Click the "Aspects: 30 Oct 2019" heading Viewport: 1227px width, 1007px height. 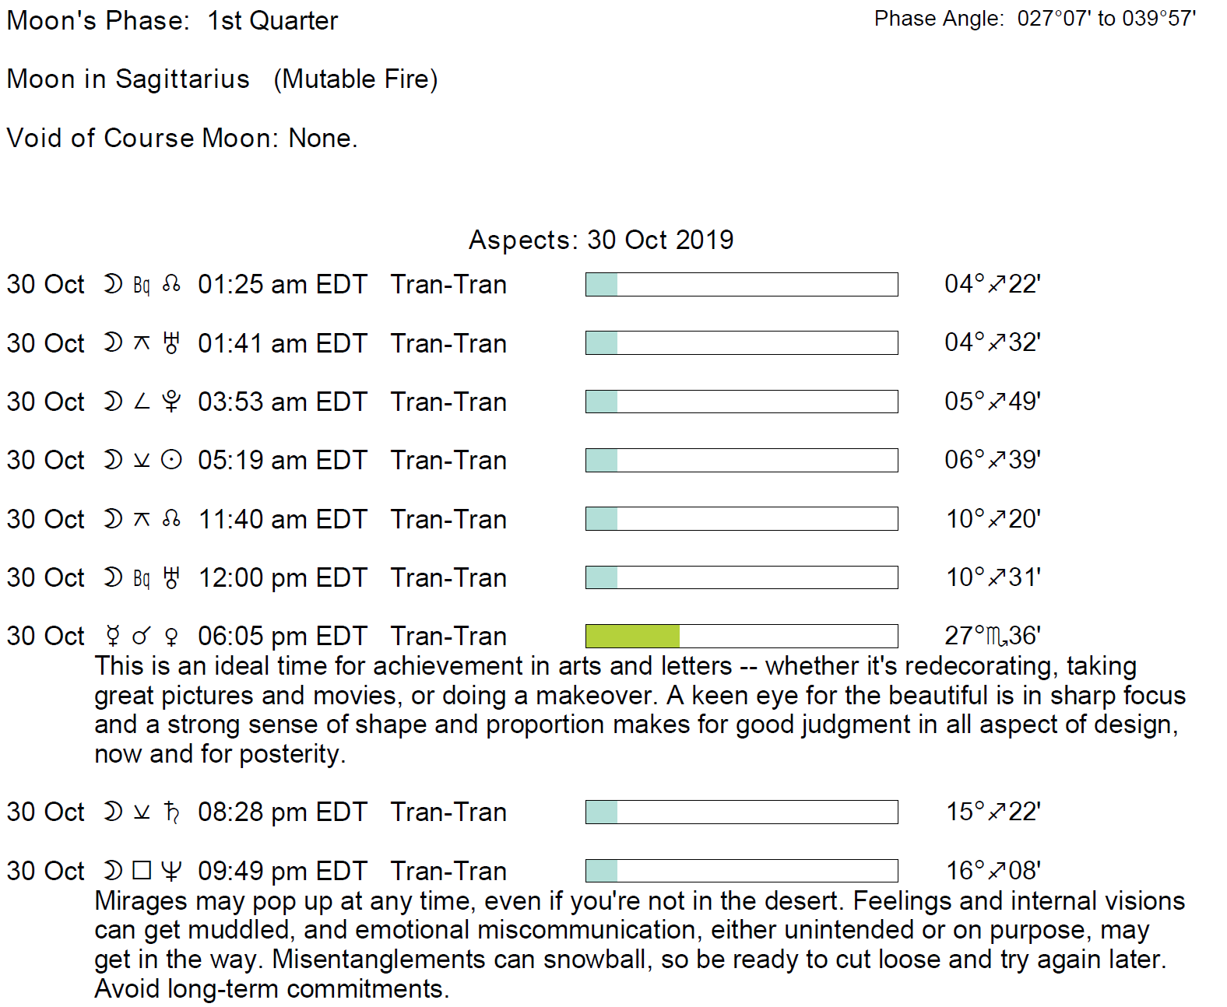tap(601, 240)
